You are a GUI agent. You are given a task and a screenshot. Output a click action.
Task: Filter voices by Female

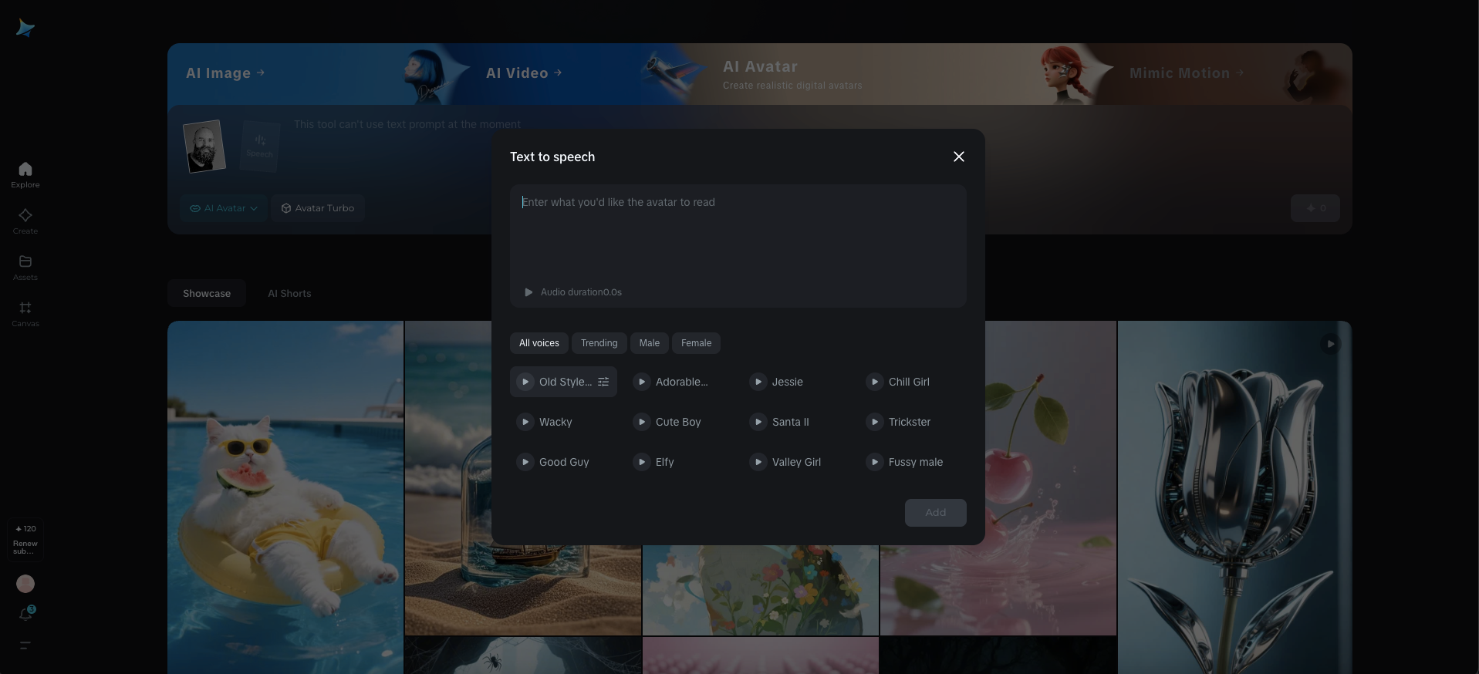point(697,343)
